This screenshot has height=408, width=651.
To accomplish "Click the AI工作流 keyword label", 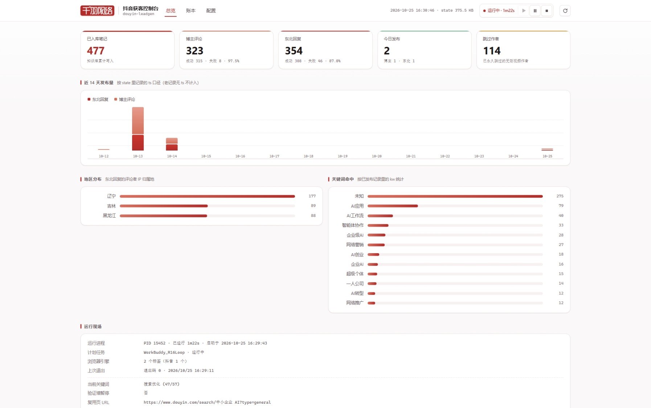I will click(355, 216).
